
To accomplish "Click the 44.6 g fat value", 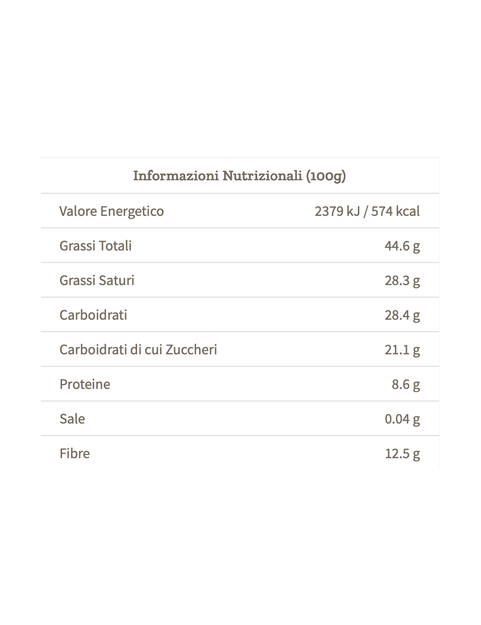I will (x=402, y=246).
